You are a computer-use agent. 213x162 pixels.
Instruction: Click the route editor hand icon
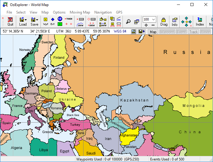pos(103,19)
